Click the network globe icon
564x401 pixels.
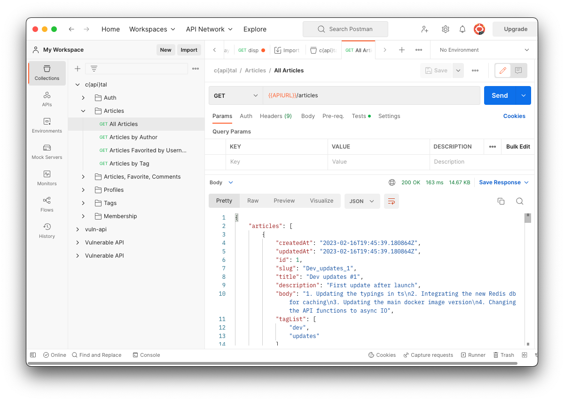pos(392,182)
